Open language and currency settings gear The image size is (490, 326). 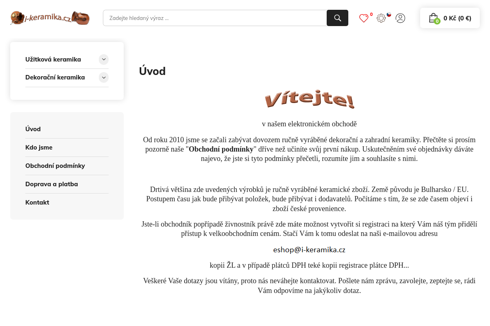381,18
